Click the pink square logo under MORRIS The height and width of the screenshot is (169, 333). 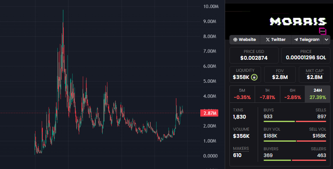323,31
